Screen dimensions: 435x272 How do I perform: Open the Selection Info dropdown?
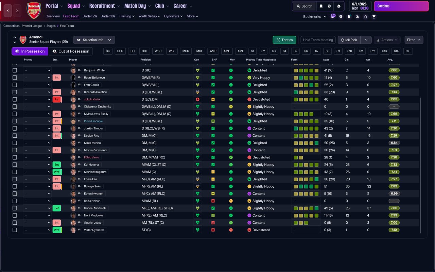(x=94, y=40)
